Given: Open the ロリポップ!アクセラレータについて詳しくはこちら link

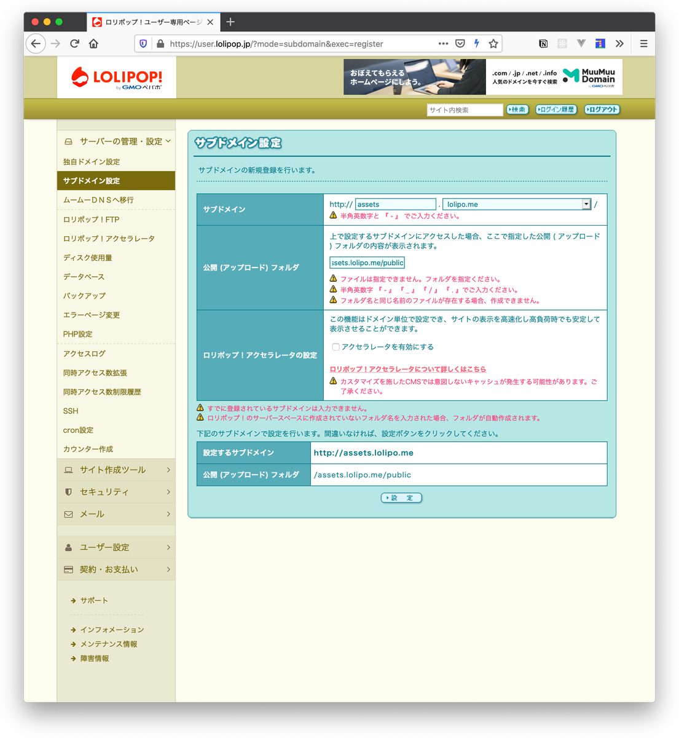Looking at the screenshot, I should pos(410,369).
